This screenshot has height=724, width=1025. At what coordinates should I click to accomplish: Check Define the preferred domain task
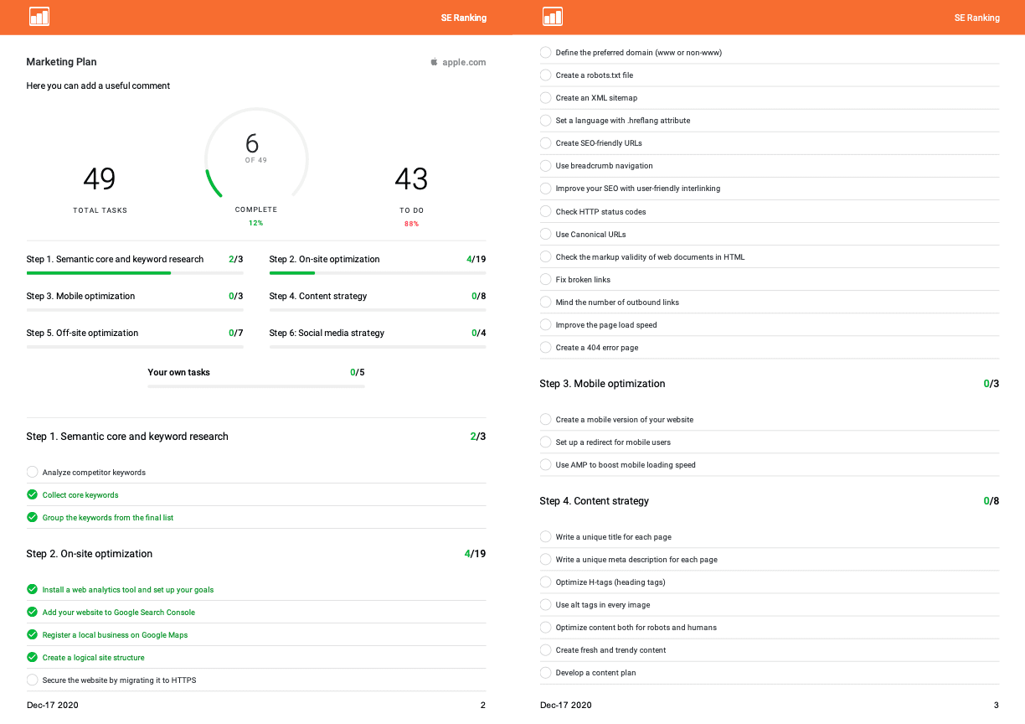coord(546,52)
